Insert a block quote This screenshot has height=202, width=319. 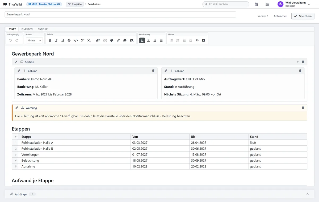197,40
